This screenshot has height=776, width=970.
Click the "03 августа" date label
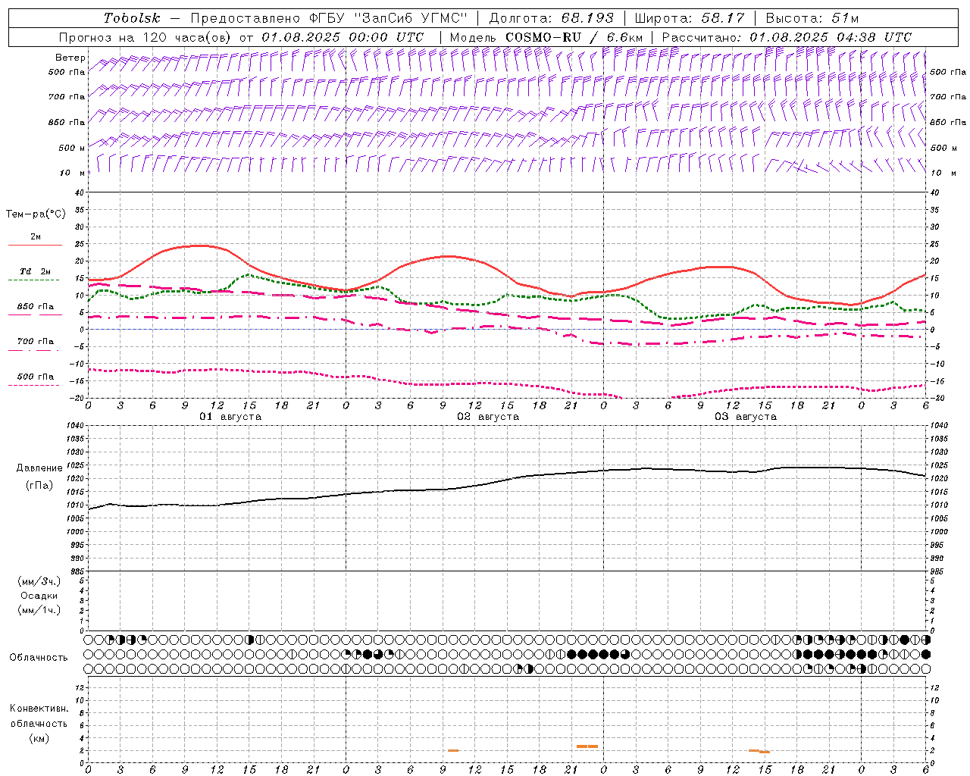[x=746, y=417]
